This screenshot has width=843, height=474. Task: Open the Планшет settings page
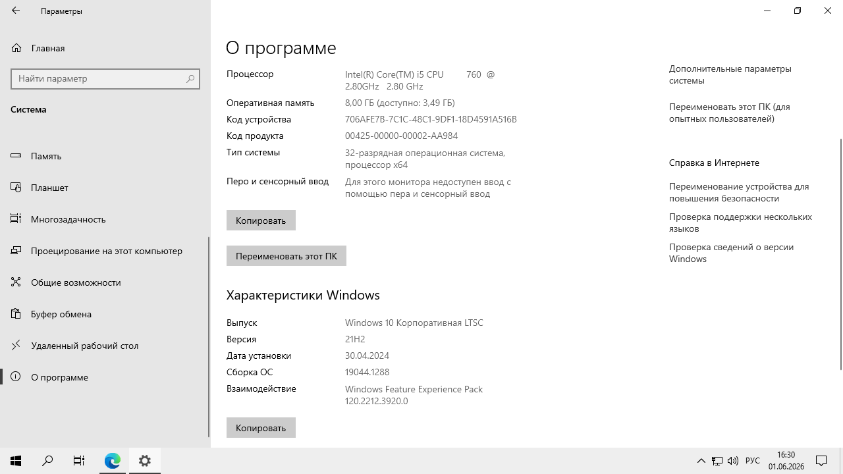coord(105,188)
